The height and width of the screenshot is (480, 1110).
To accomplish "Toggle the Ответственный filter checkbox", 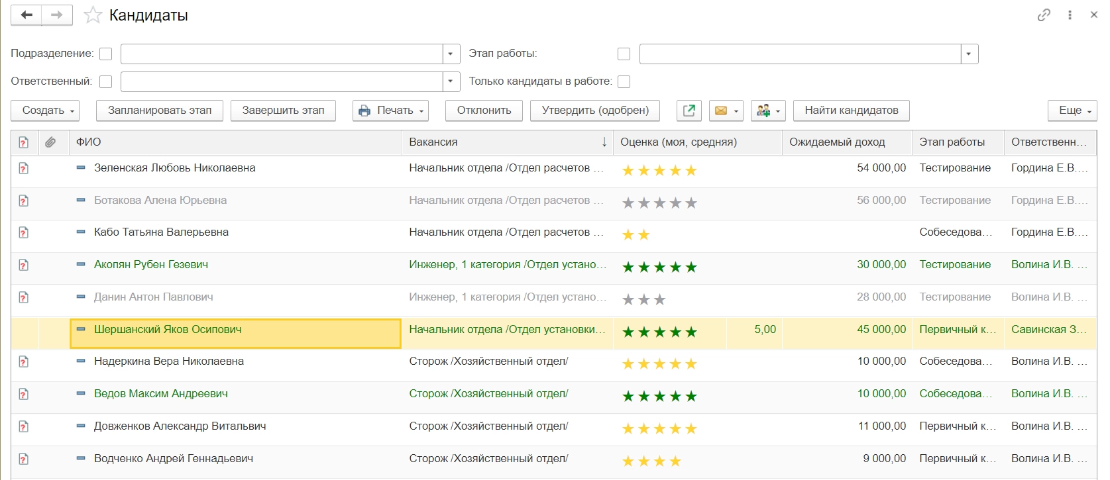I will (x=106, y=82).
